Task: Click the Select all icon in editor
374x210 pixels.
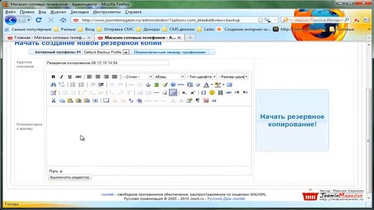Action: click(x=95, y=100)
